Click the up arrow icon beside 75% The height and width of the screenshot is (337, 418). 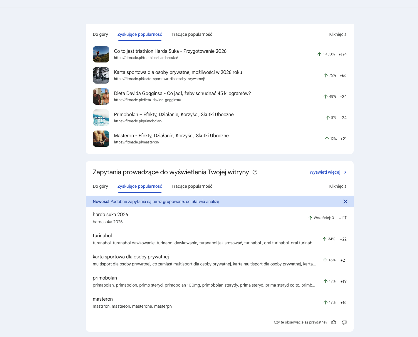325,75
